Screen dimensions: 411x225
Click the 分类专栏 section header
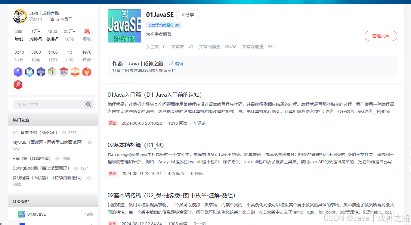[x=53, y=201]
